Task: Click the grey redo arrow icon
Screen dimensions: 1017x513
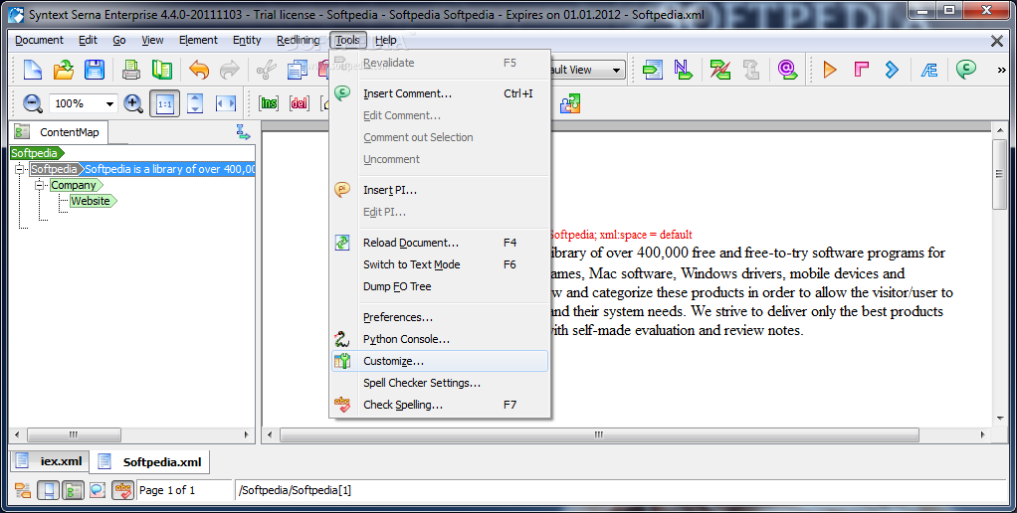Action: click(x=230, y=70)
